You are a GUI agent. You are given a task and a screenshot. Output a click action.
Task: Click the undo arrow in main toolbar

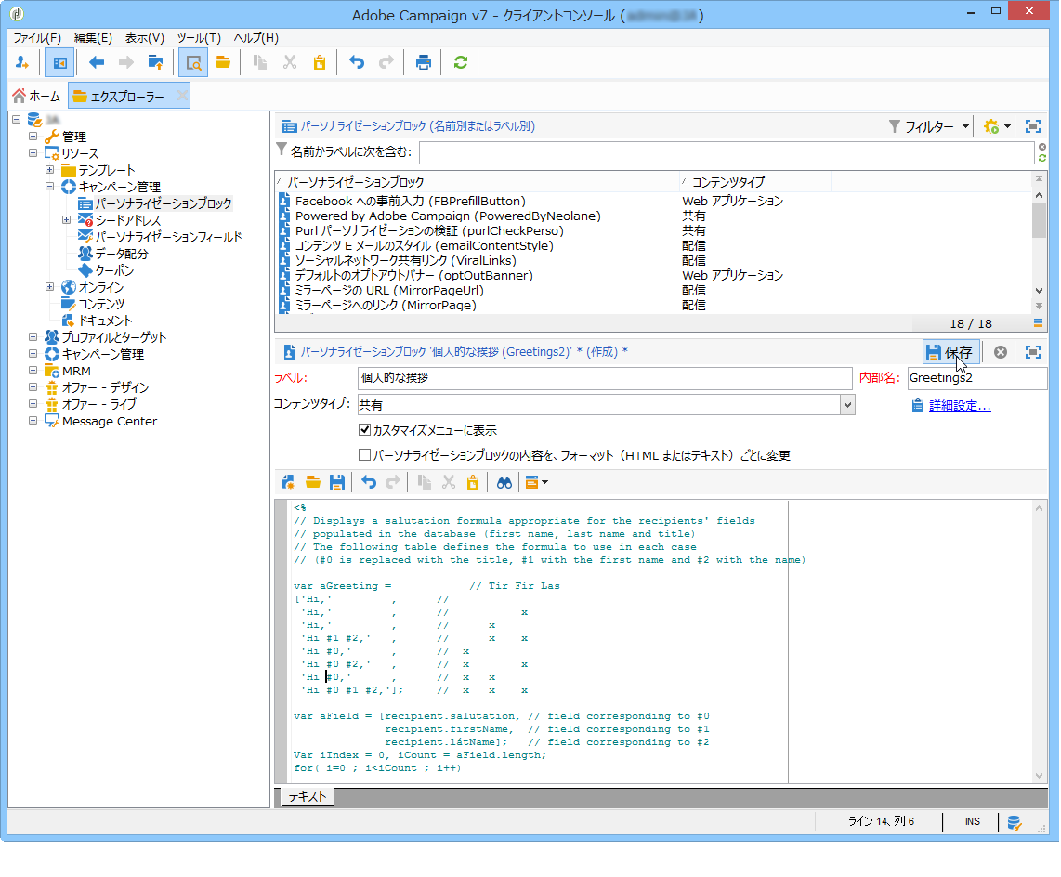pyautogui.click(x=357, y=62)
